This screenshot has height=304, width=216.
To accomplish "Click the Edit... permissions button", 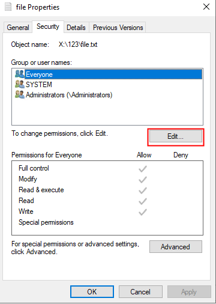I will click(x=176, y=136).
